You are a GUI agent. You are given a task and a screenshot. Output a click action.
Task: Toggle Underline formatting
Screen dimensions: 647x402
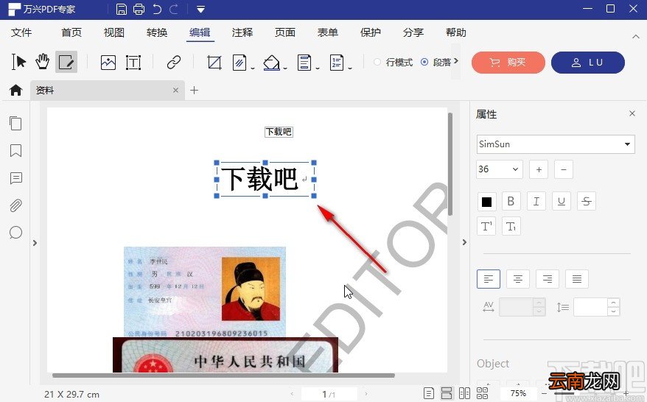[x=562, y=201]
